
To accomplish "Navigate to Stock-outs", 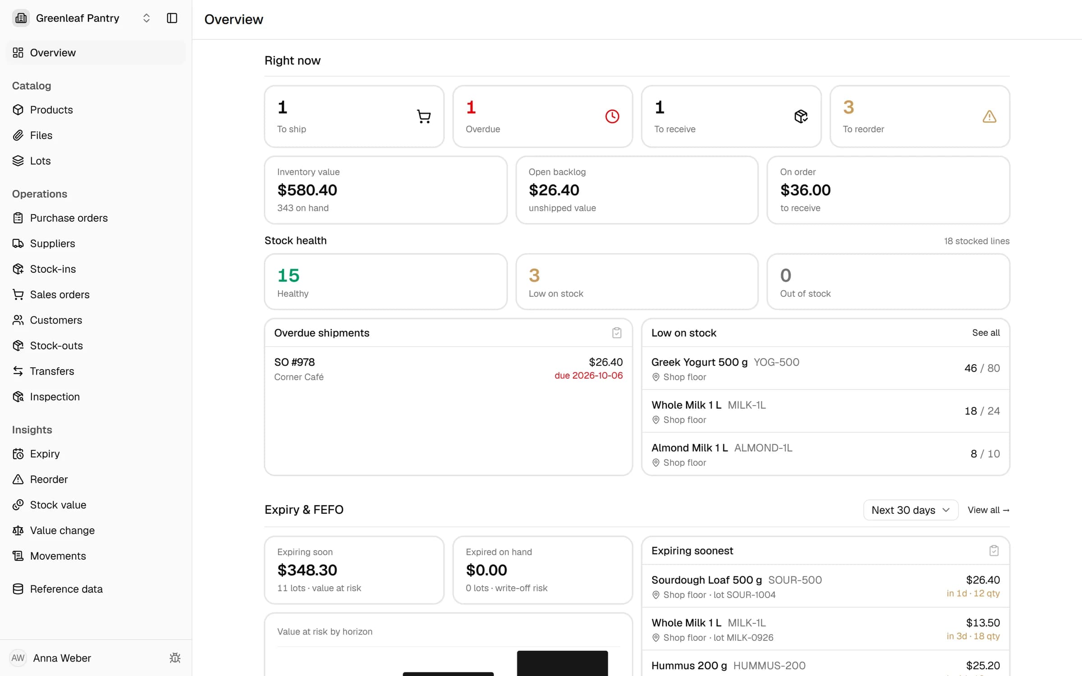I will [x=96, y=346].
